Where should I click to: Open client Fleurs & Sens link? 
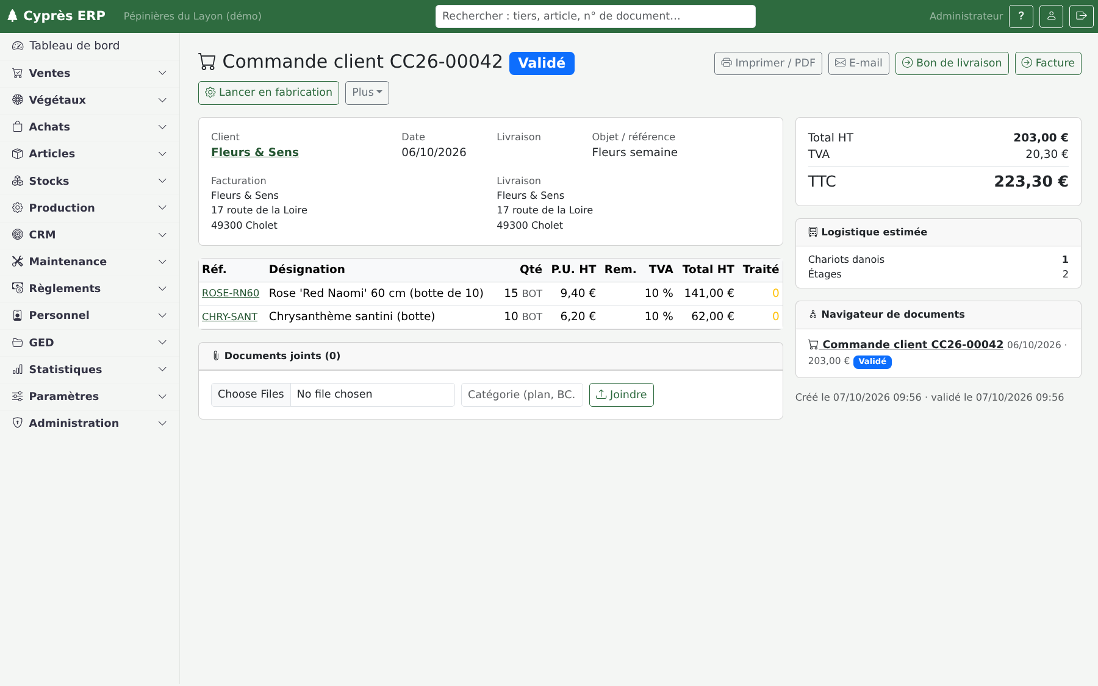255,152
